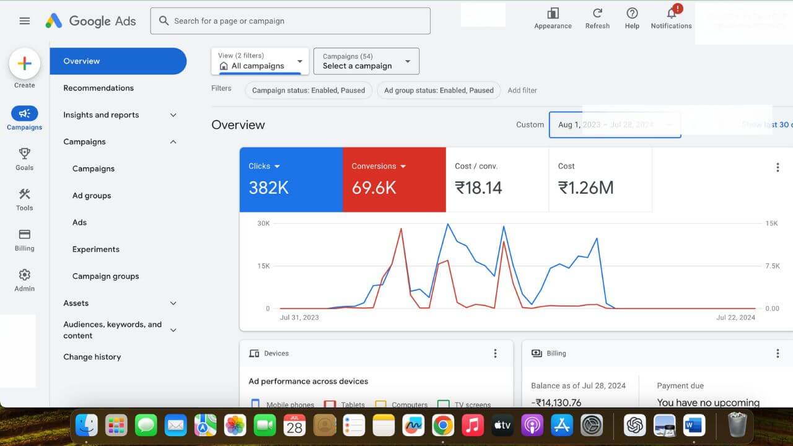Click the Refresh icon in header
The width and height of the screenshot is (793, 446).
tap(597, 14)
